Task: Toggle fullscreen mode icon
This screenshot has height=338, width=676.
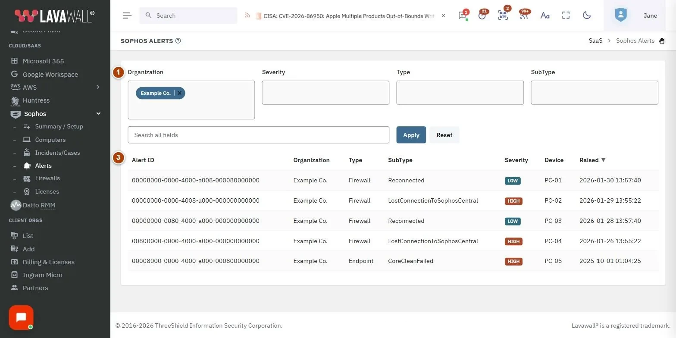Action: coord(566,16)
